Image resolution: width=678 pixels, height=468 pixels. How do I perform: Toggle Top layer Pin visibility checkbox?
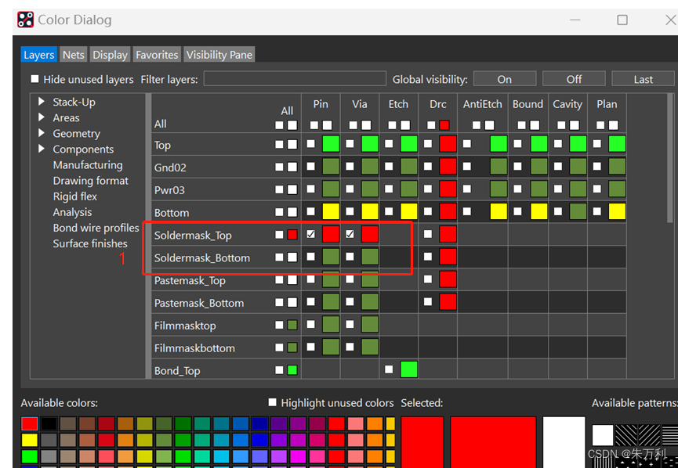tap(310, 144)
